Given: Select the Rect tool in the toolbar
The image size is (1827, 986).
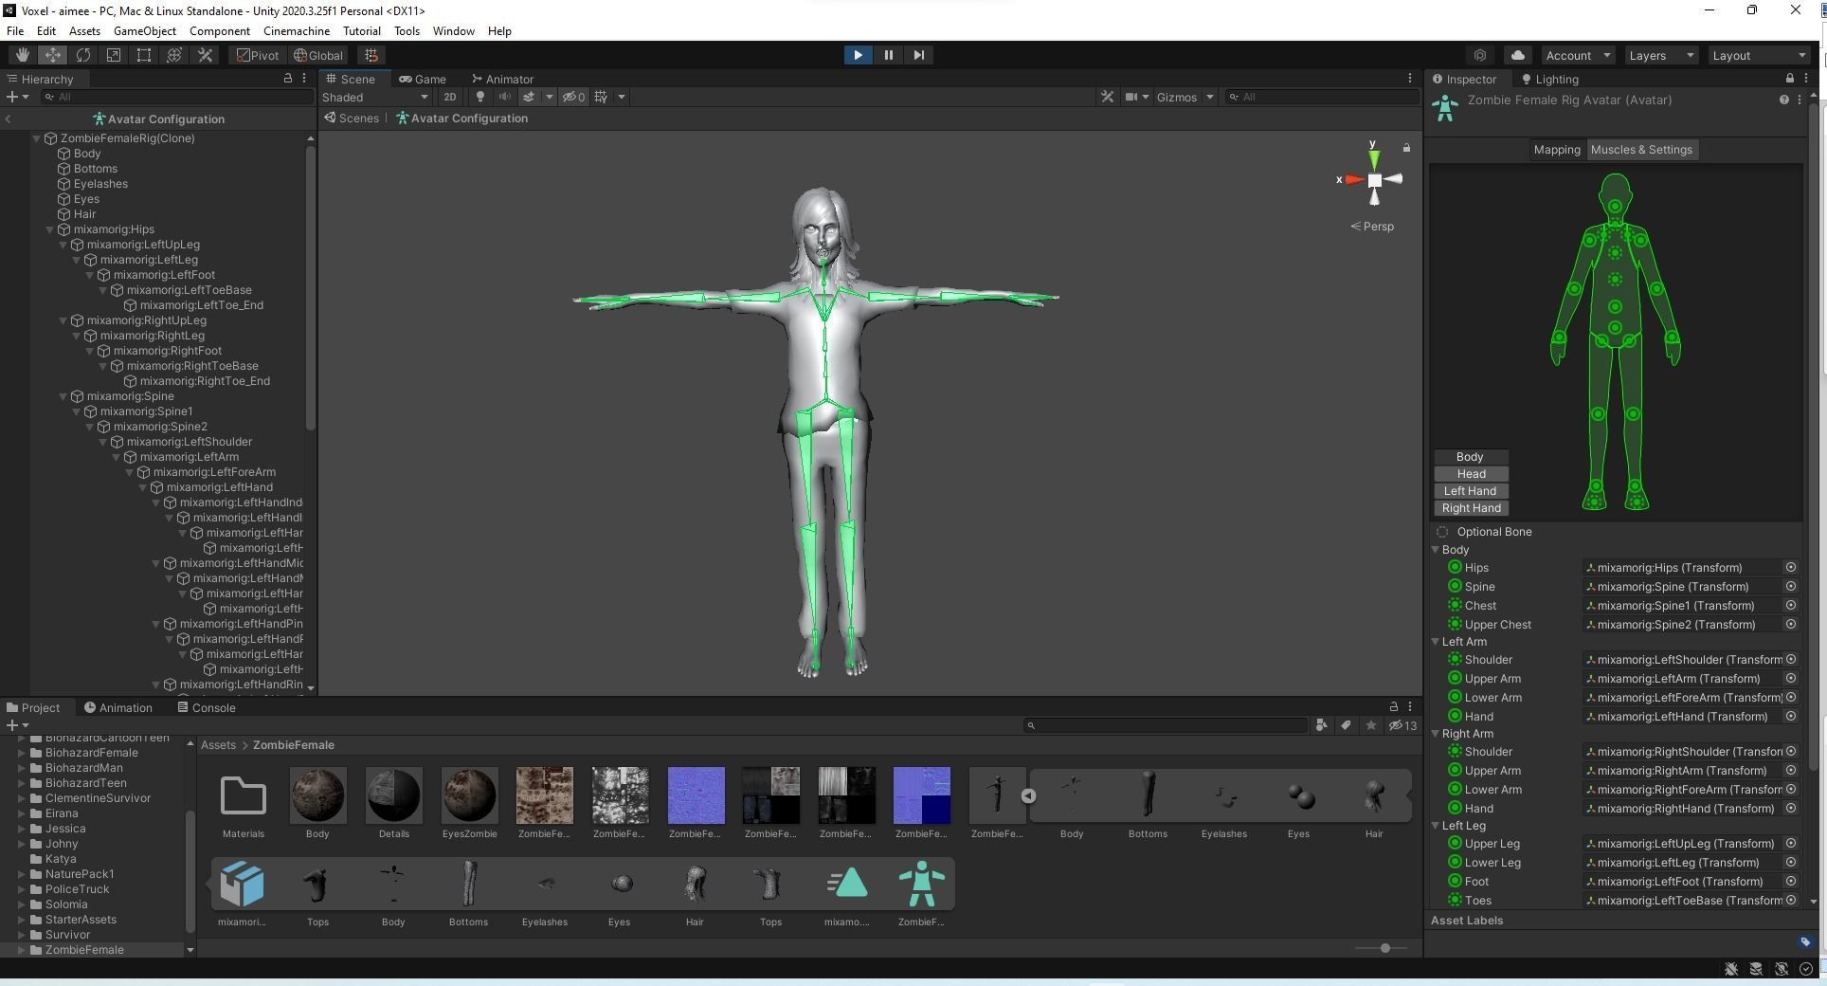Looking at the screenshot, I should tap(143, 55).
